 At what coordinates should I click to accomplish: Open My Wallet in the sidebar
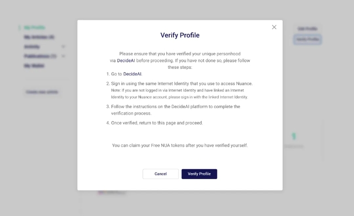(x=34, y=66)
